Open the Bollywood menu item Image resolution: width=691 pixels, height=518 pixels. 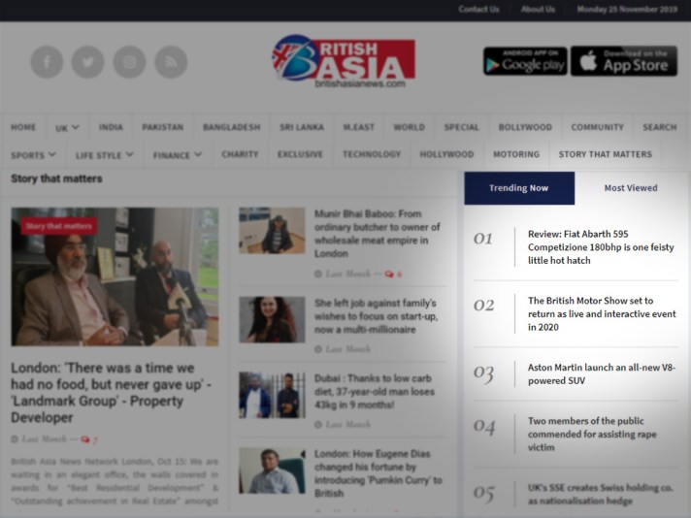(525, 127)
